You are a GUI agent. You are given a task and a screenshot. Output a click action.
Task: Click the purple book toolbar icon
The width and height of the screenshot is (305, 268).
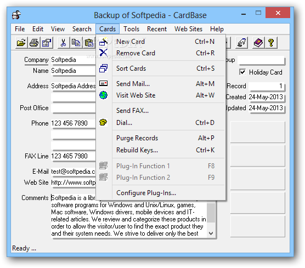(x=258, y=43)
